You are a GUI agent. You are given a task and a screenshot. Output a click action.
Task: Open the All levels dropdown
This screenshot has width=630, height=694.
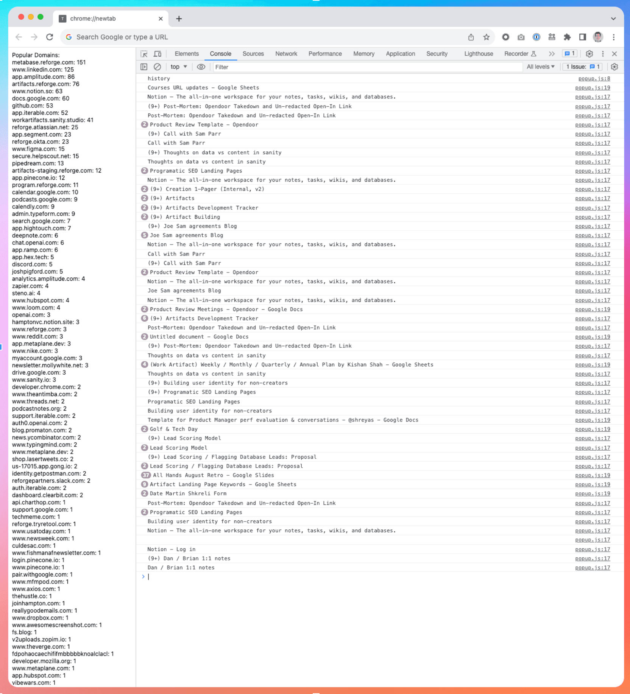coord(540,67)
